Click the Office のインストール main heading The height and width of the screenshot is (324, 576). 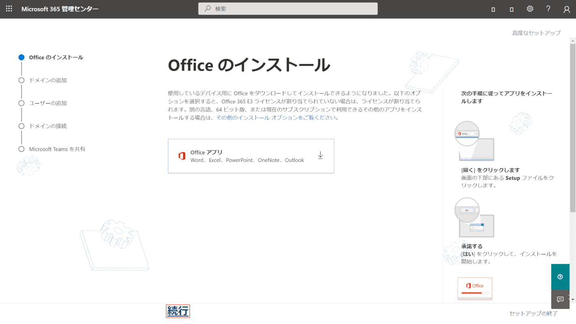(x=249, y=65)
